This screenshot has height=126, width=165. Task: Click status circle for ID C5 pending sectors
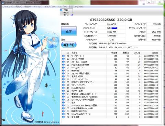click(x=63, y=108)
